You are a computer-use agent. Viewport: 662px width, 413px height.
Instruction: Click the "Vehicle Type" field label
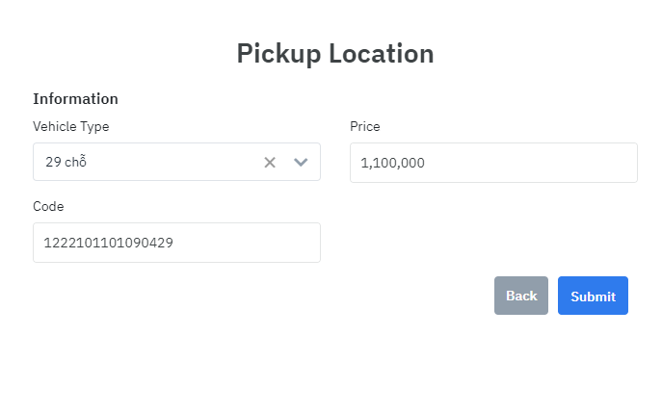pyautogui.click(x=70, y=126)
